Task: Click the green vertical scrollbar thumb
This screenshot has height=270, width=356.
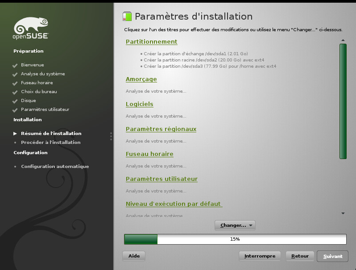Action: click(343, 101)
